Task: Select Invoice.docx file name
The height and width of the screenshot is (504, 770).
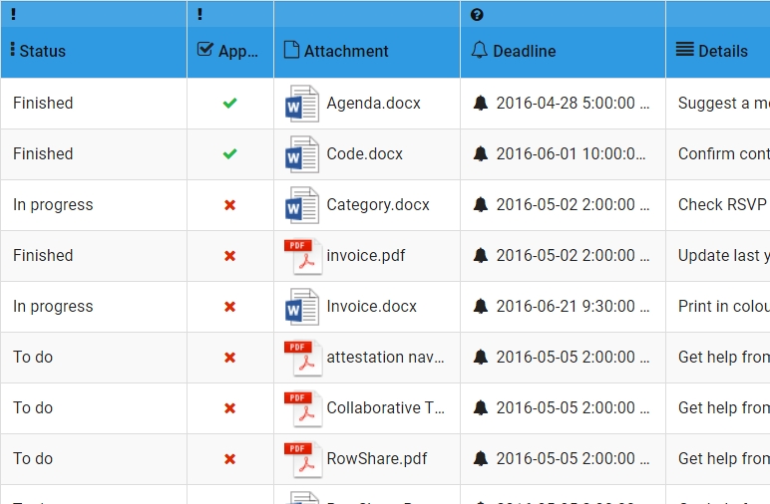Action: [371, 307]
